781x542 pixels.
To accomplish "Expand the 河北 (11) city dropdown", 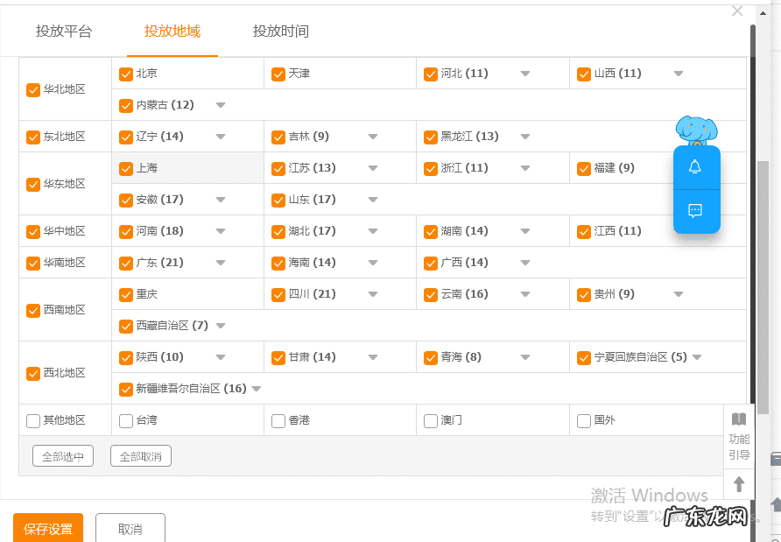I will tap(525, 74).
